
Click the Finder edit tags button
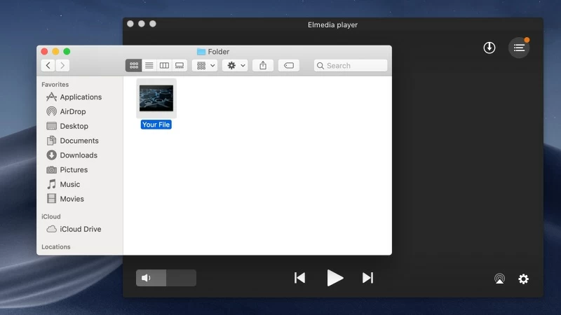point(288,65)
